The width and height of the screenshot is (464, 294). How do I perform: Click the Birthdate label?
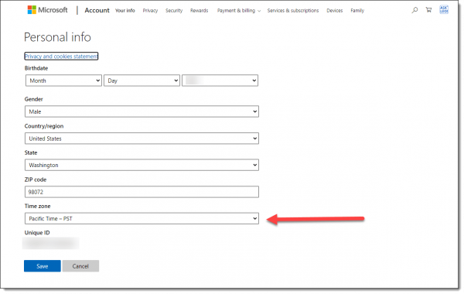[x=36, y=68]
